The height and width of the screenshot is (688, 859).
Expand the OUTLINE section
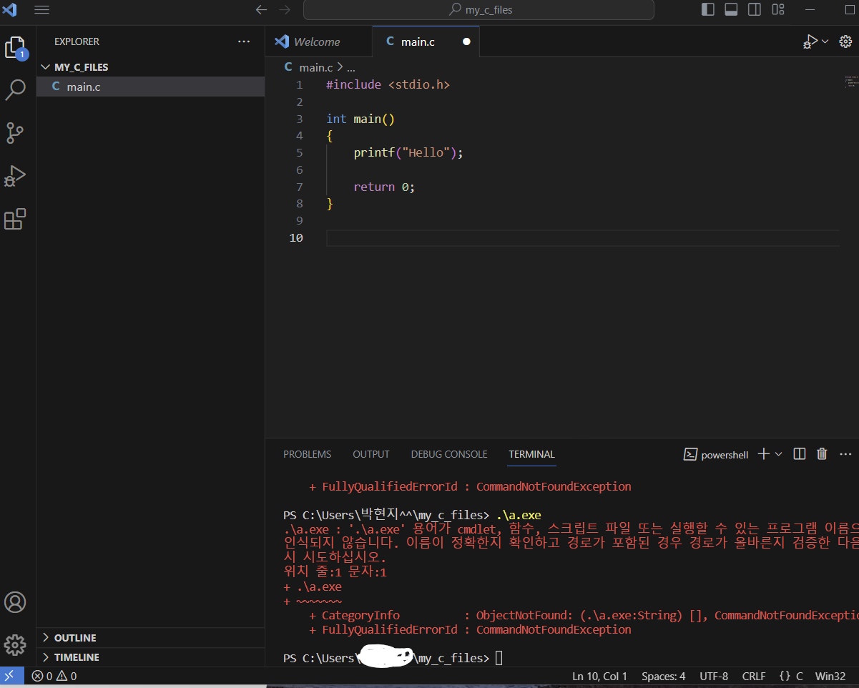pyautogui.click(x=75, y=638)
